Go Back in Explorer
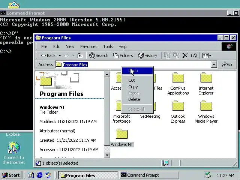The image size is (240, 180). 48,55
